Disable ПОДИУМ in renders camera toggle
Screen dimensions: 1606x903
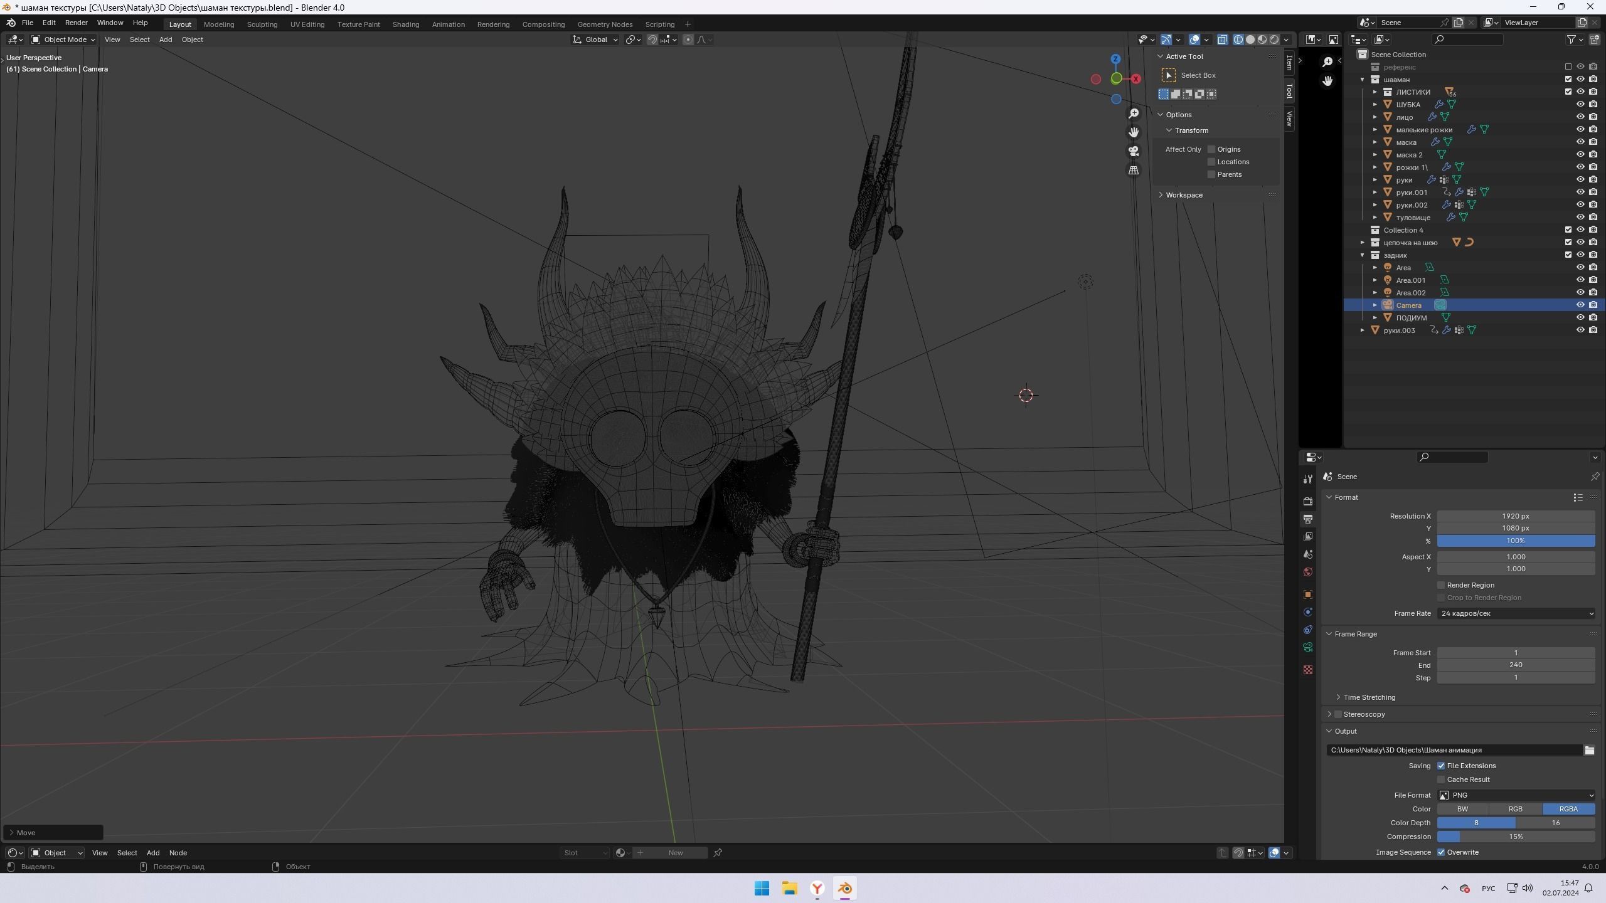point(1593,317)
